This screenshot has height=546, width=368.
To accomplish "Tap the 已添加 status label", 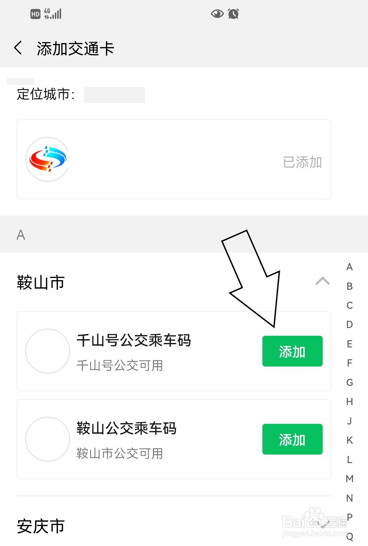I will (302, 162).
